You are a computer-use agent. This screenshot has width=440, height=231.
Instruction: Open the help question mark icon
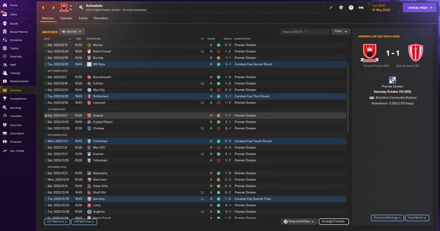coord(351,8)
